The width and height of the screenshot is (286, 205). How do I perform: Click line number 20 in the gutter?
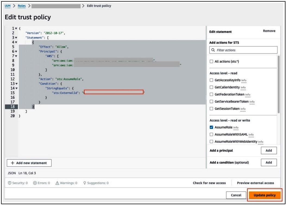pos(12,116)
